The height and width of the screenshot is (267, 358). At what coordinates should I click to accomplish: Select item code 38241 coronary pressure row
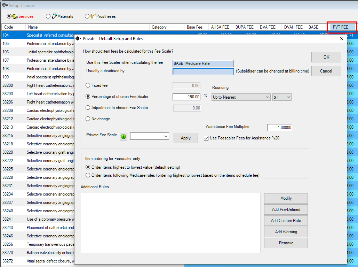(38, 219)
